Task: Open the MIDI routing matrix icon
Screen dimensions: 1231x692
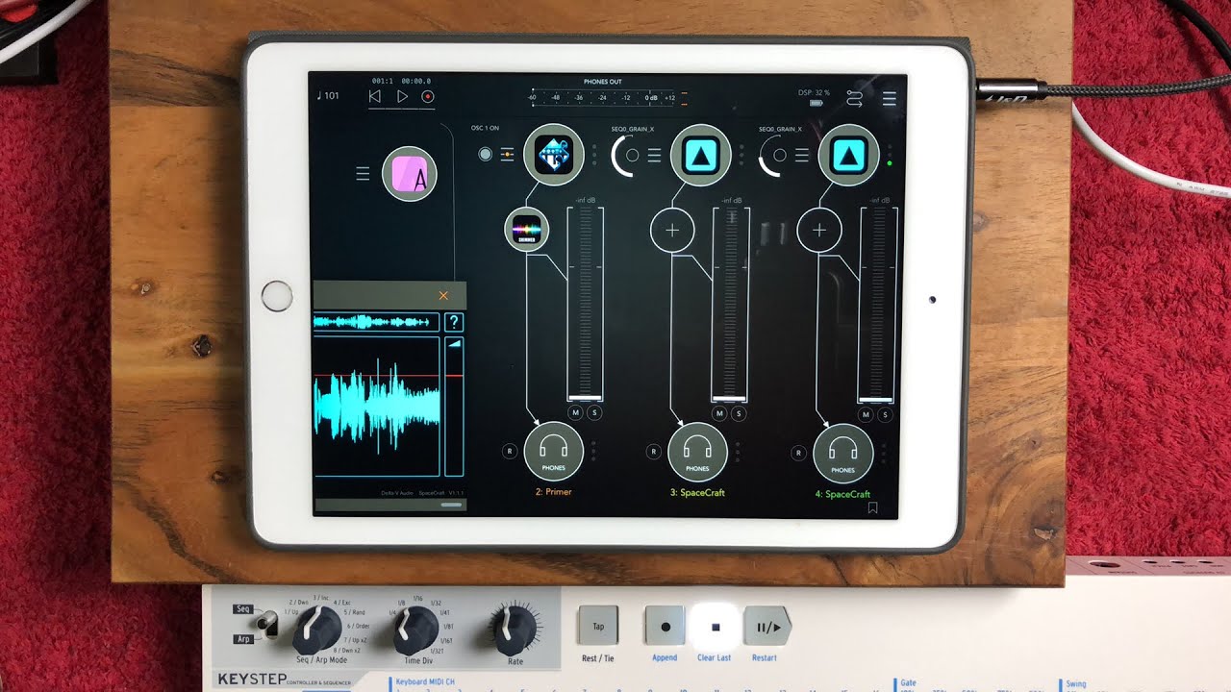Action: pyautogui.click(x=855, y=98)
